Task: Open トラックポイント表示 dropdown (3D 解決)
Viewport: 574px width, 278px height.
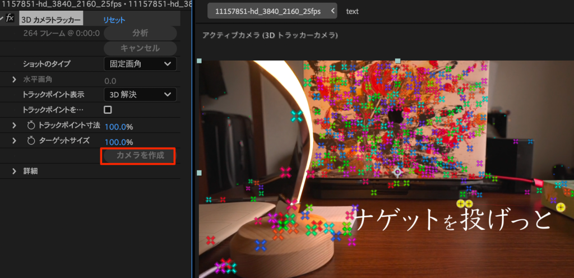Action: click(x=140, y=95)
